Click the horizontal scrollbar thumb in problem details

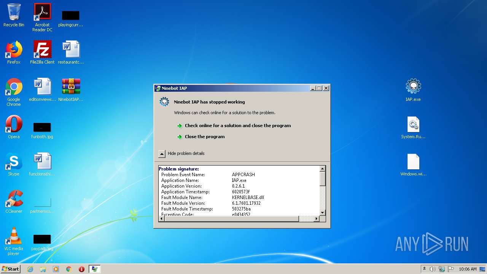[x=232, y=218]
